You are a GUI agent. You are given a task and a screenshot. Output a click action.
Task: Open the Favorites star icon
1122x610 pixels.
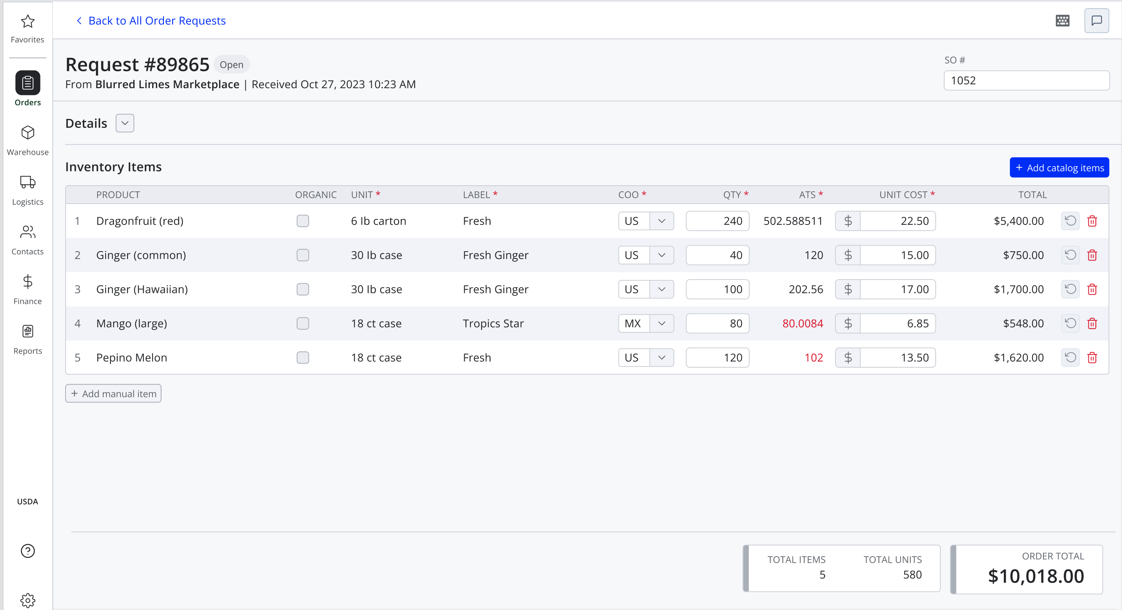[28, 21]
